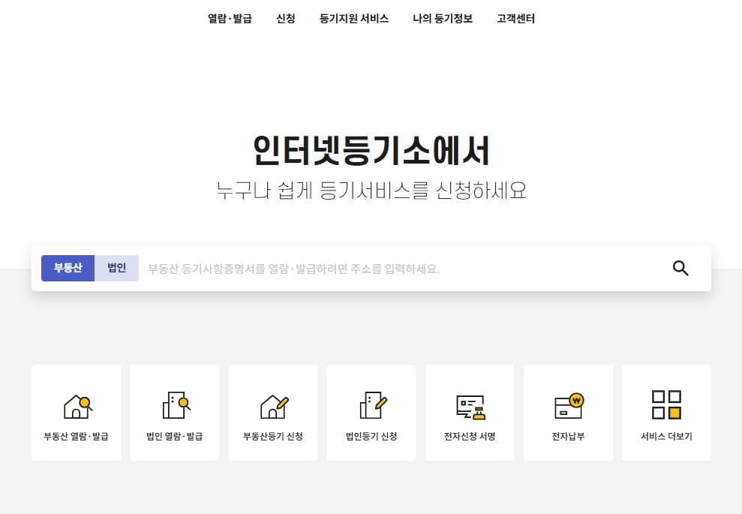742x514 pixels.
Task: Switch to 부동산 search tab
Action: [68, 268]
